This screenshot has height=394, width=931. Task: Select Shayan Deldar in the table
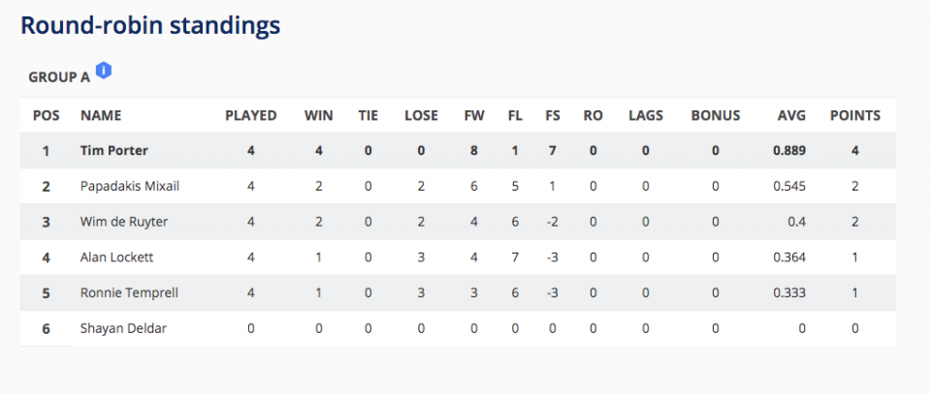click(123, 328)
